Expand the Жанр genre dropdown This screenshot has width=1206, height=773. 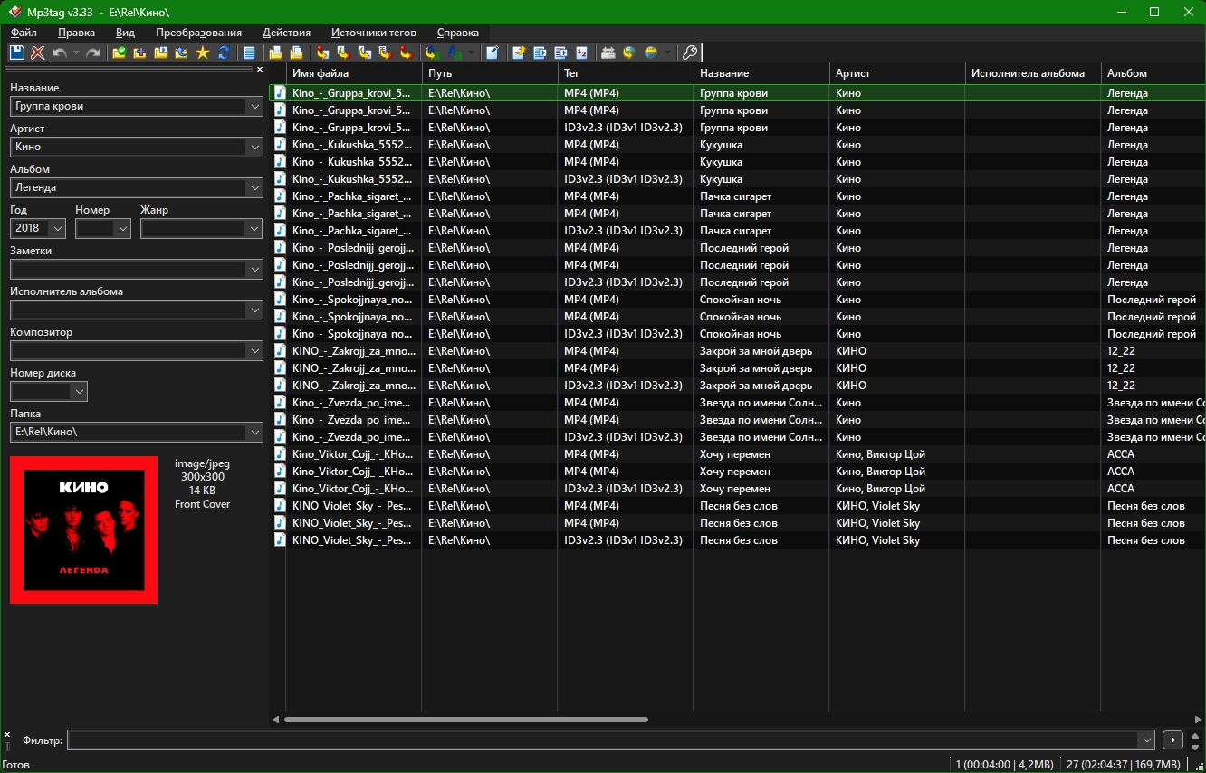pyautogui.click(x=253, y=229)
